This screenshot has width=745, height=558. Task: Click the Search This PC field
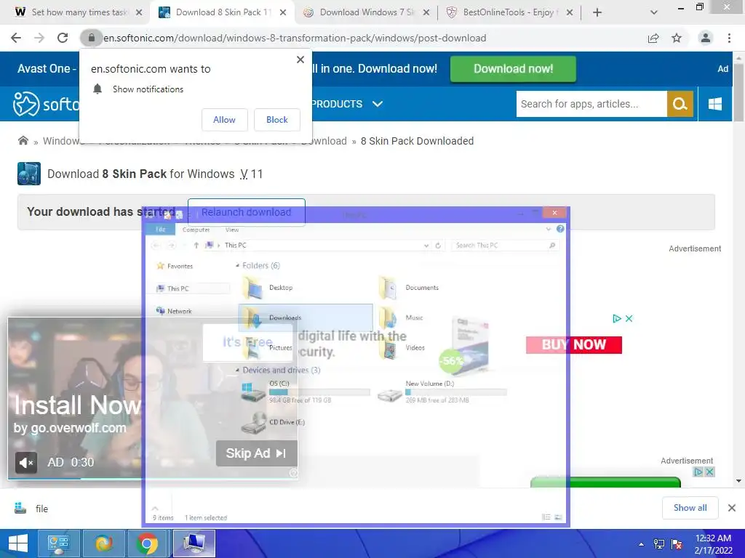point(505,246)
